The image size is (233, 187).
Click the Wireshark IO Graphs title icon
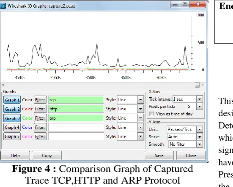[3, 6]
